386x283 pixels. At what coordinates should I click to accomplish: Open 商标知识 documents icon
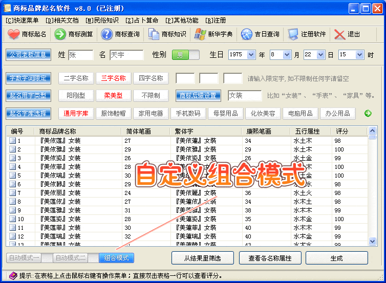[x=154, y=34]
